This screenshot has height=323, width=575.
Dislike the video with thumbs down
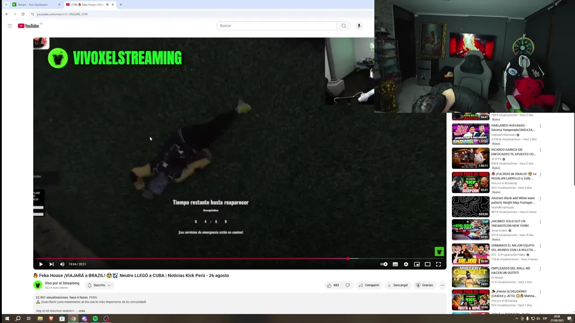click(x=348, y=285)
